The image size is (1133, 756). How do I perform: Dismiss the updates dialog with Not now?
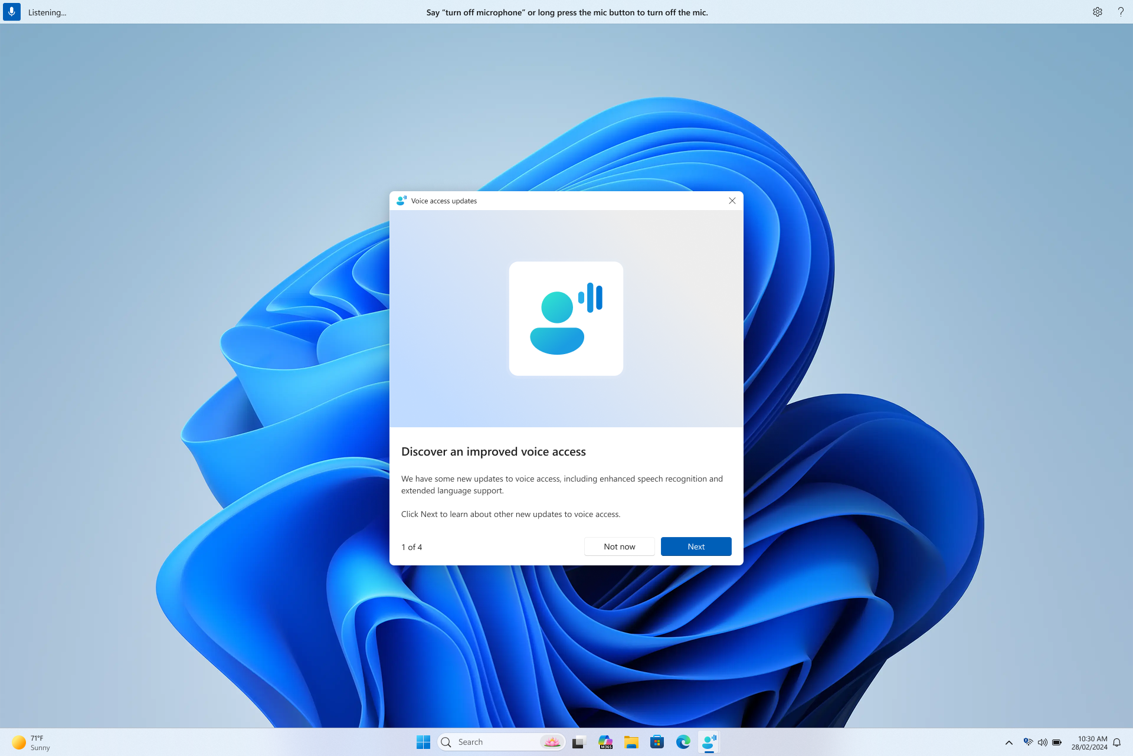coord(619,546)
